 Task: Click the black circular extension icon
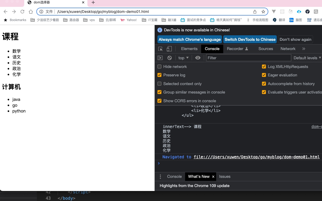(x=307, y=12)
